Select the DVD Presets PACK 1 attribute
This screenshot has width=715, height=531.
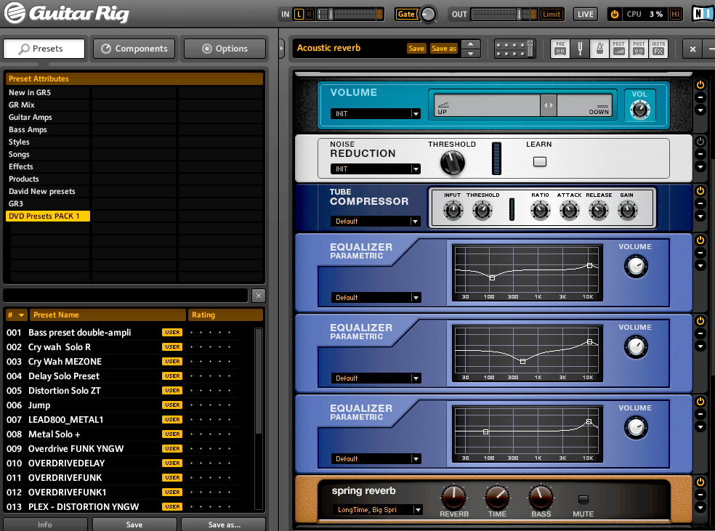pos(47,216)
